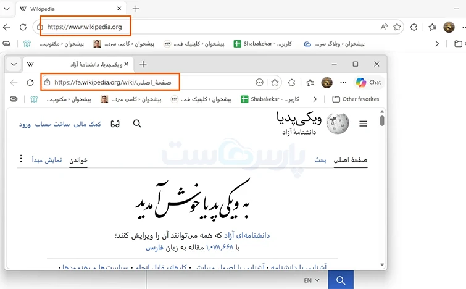Image resolution: width=466 pixels, height=289 pixels.
Task: Click favorite star in rear window address bar
Action: [397, 27]
